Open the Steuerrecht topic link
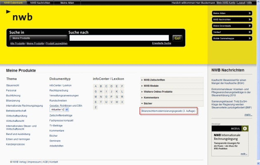 [x=14, y=85]
